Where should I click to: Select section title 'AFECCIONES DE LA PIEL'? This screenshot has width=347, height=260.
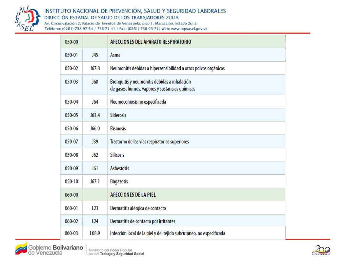point(133,195)
